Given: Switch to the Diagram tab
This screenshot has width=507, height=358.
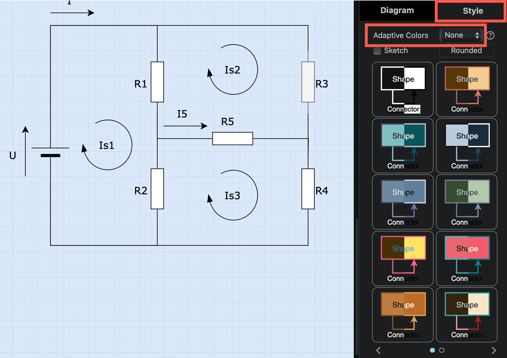Looking at the screenshot, I should pos(397,10).
